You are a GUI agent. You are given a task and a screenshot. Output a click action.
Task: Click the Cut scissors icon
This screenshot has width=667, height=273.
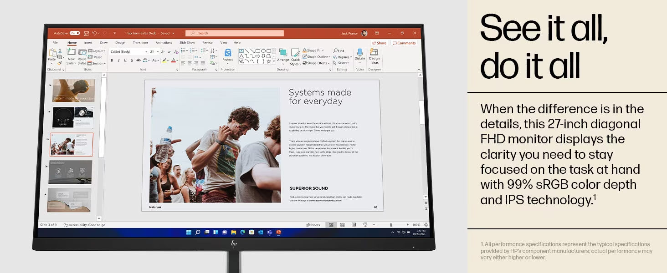[60, 51]
